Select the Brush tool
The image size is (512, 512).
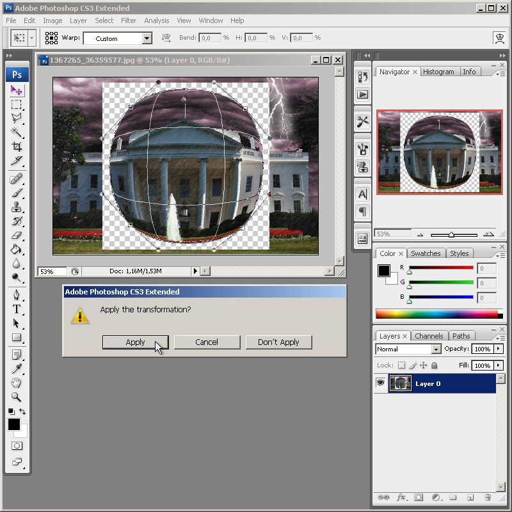(x=17, y=193)
